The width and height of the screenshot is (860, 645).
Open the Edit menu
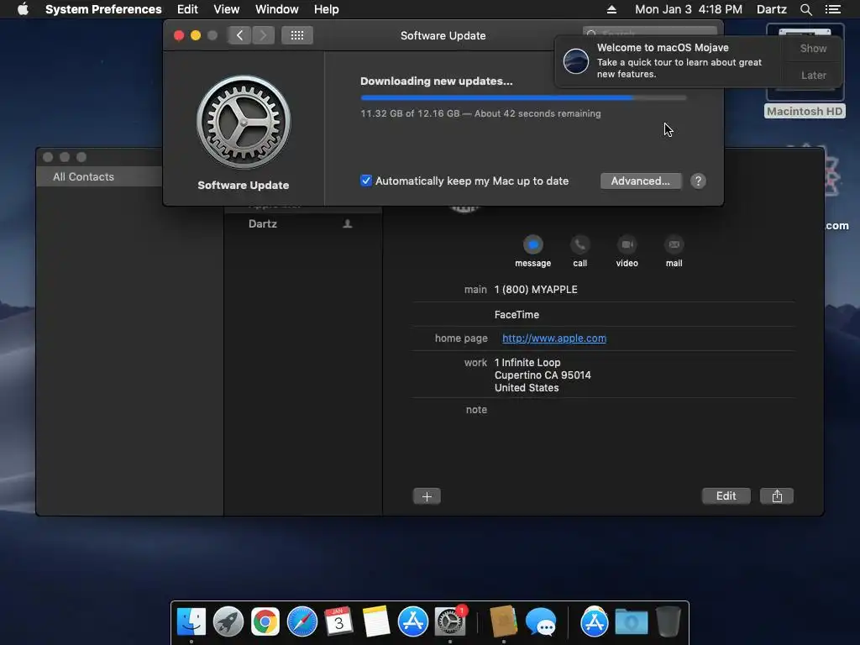click(187, 9)
